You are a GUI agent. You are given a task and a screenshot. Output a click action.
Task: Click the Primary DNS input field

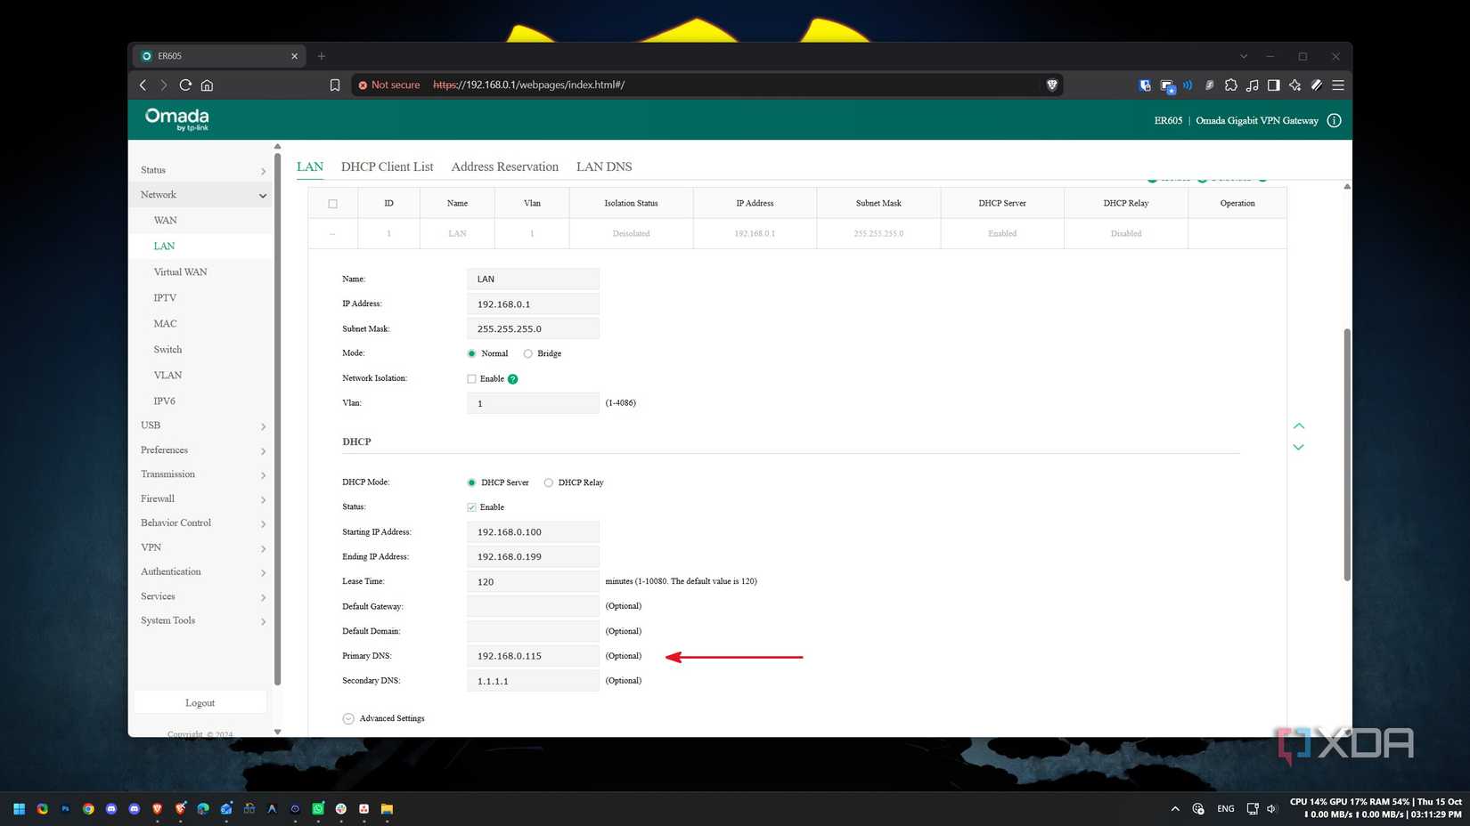533,656
